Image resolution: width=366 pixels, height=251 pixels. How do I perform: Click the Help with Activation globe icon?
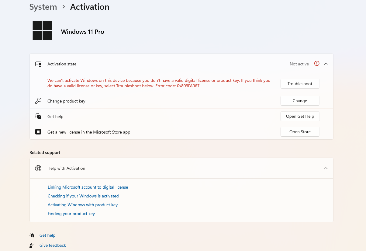[x=38, y=168]
